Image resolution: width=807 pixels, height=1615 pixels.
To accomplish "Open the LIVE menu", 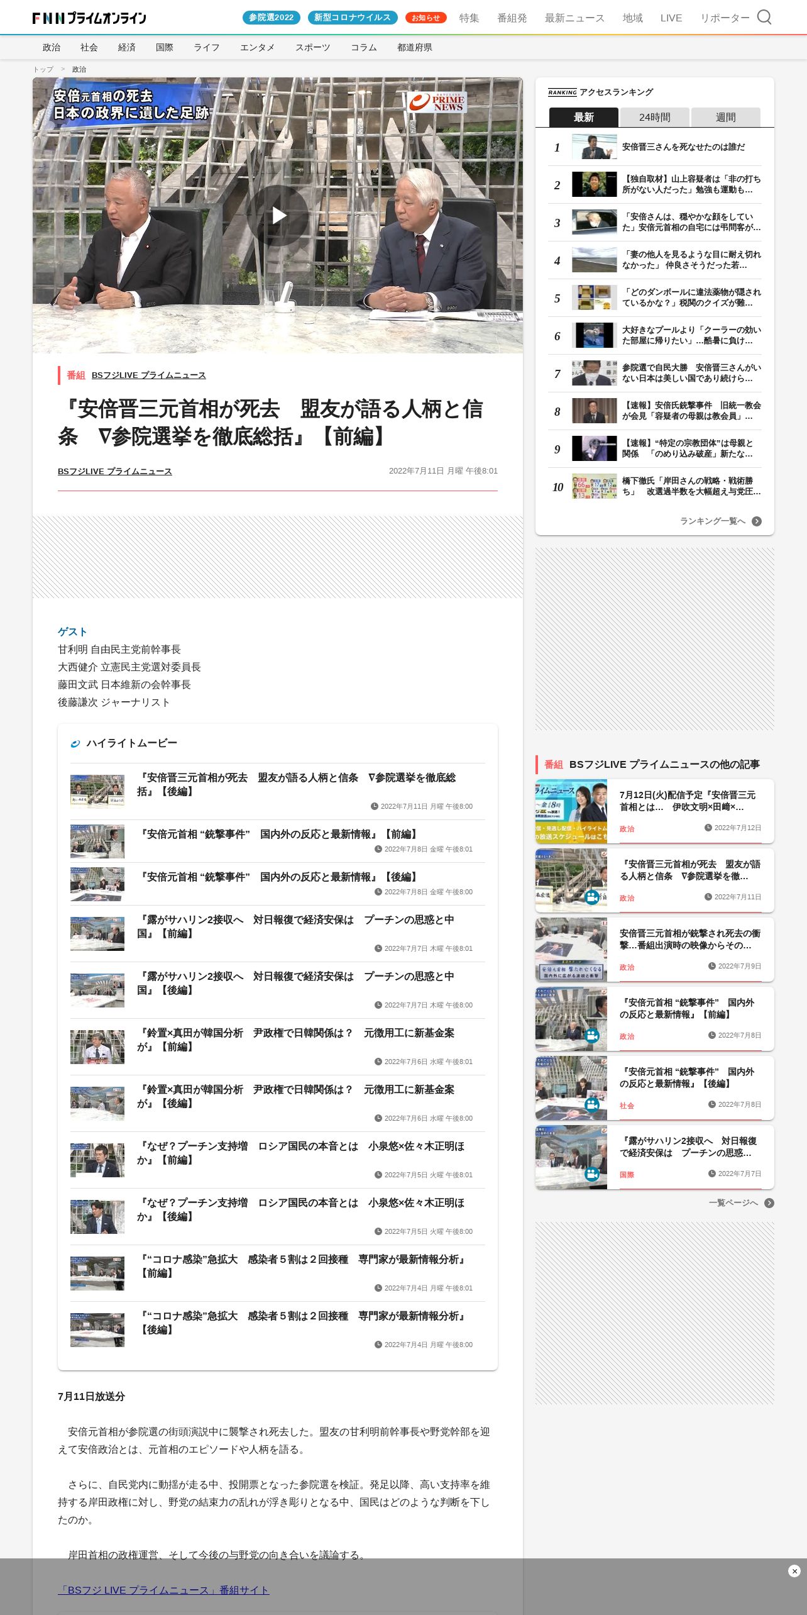I will 671,18.
